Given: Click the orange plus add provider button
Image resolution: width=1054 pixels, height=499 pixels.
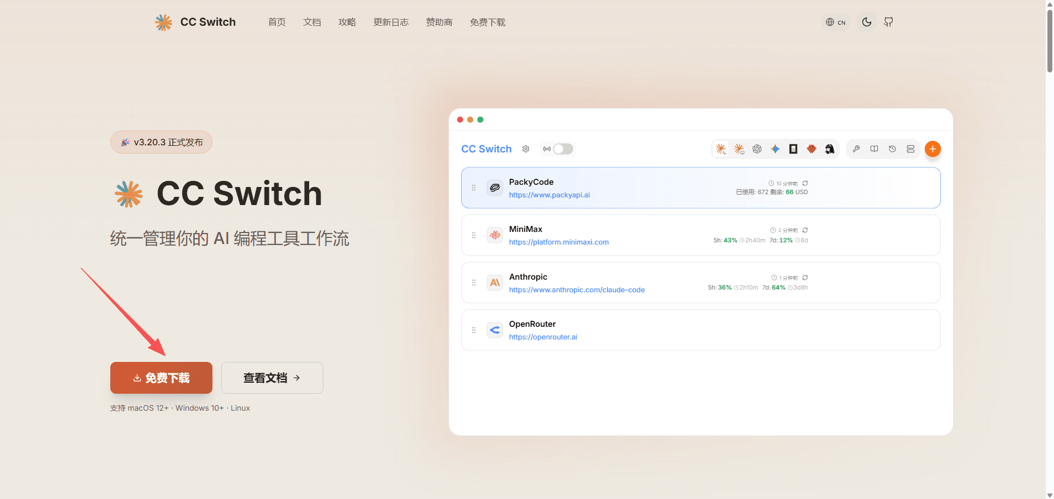Looking at the screenshot, I should click(933, 149).
